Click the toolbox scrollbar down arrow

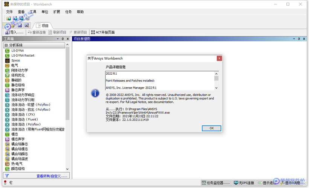tap(67, 169)
